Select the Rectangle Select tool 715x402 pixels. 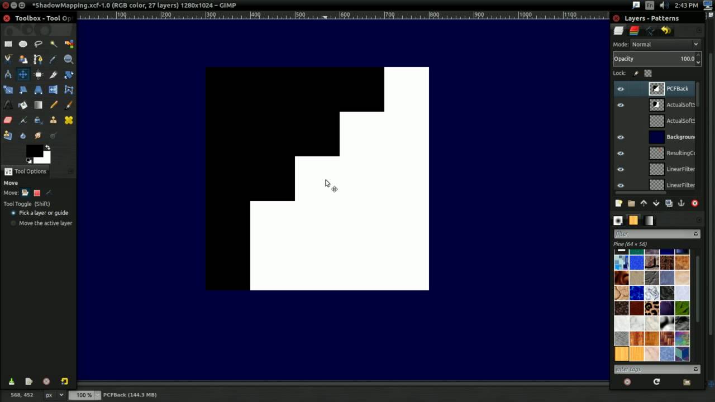[8, 44]
